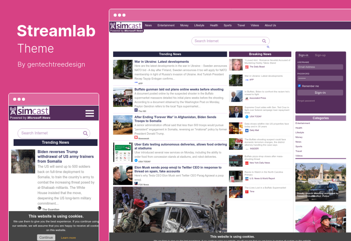Click The Guardian source icon in mobile preview
Screen dimensions: 351x241
click(39, 208)
